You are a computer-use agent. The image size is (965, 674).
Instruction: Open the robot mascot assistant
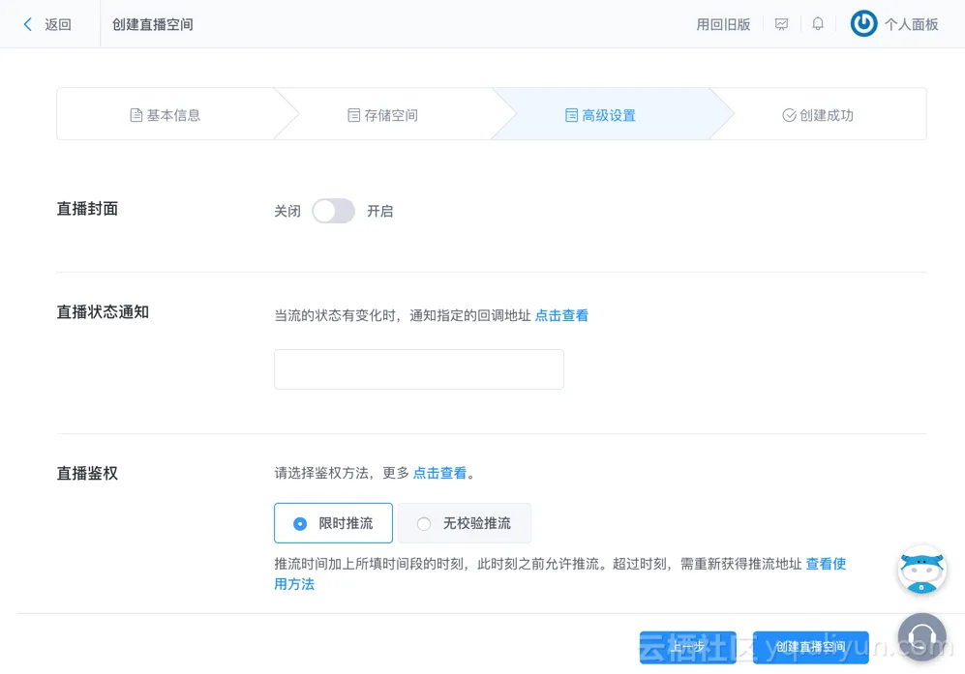click(x=920, y=570)
